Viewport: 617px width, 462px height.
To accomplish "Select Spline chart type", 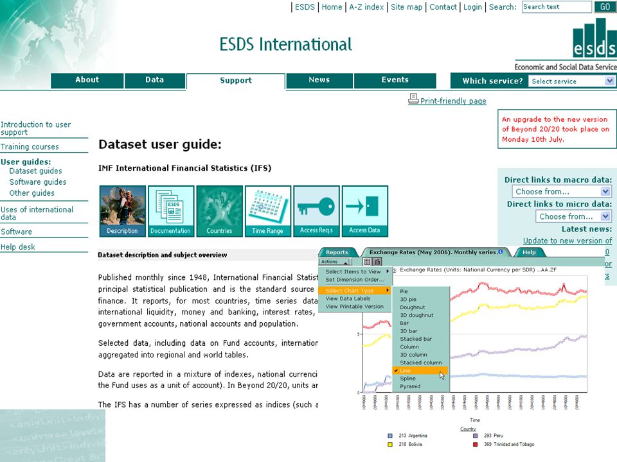I will click(x=420, y=379).
